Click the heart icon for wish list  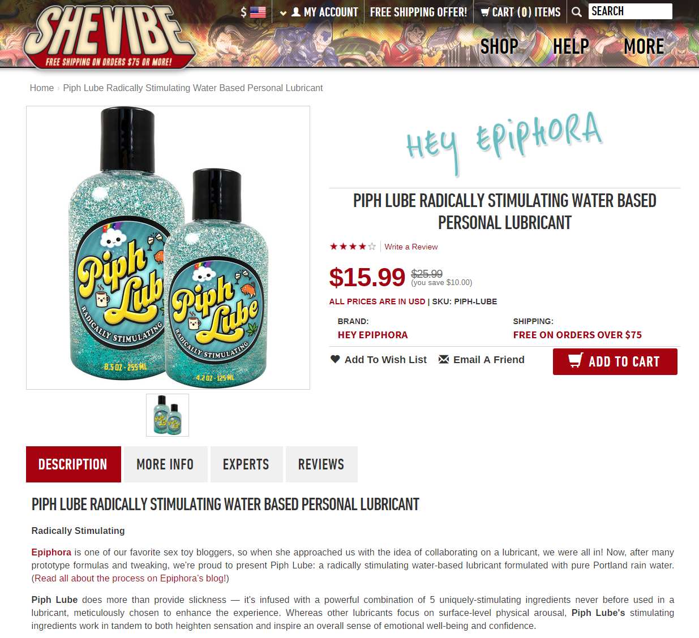tap(335, 359)
